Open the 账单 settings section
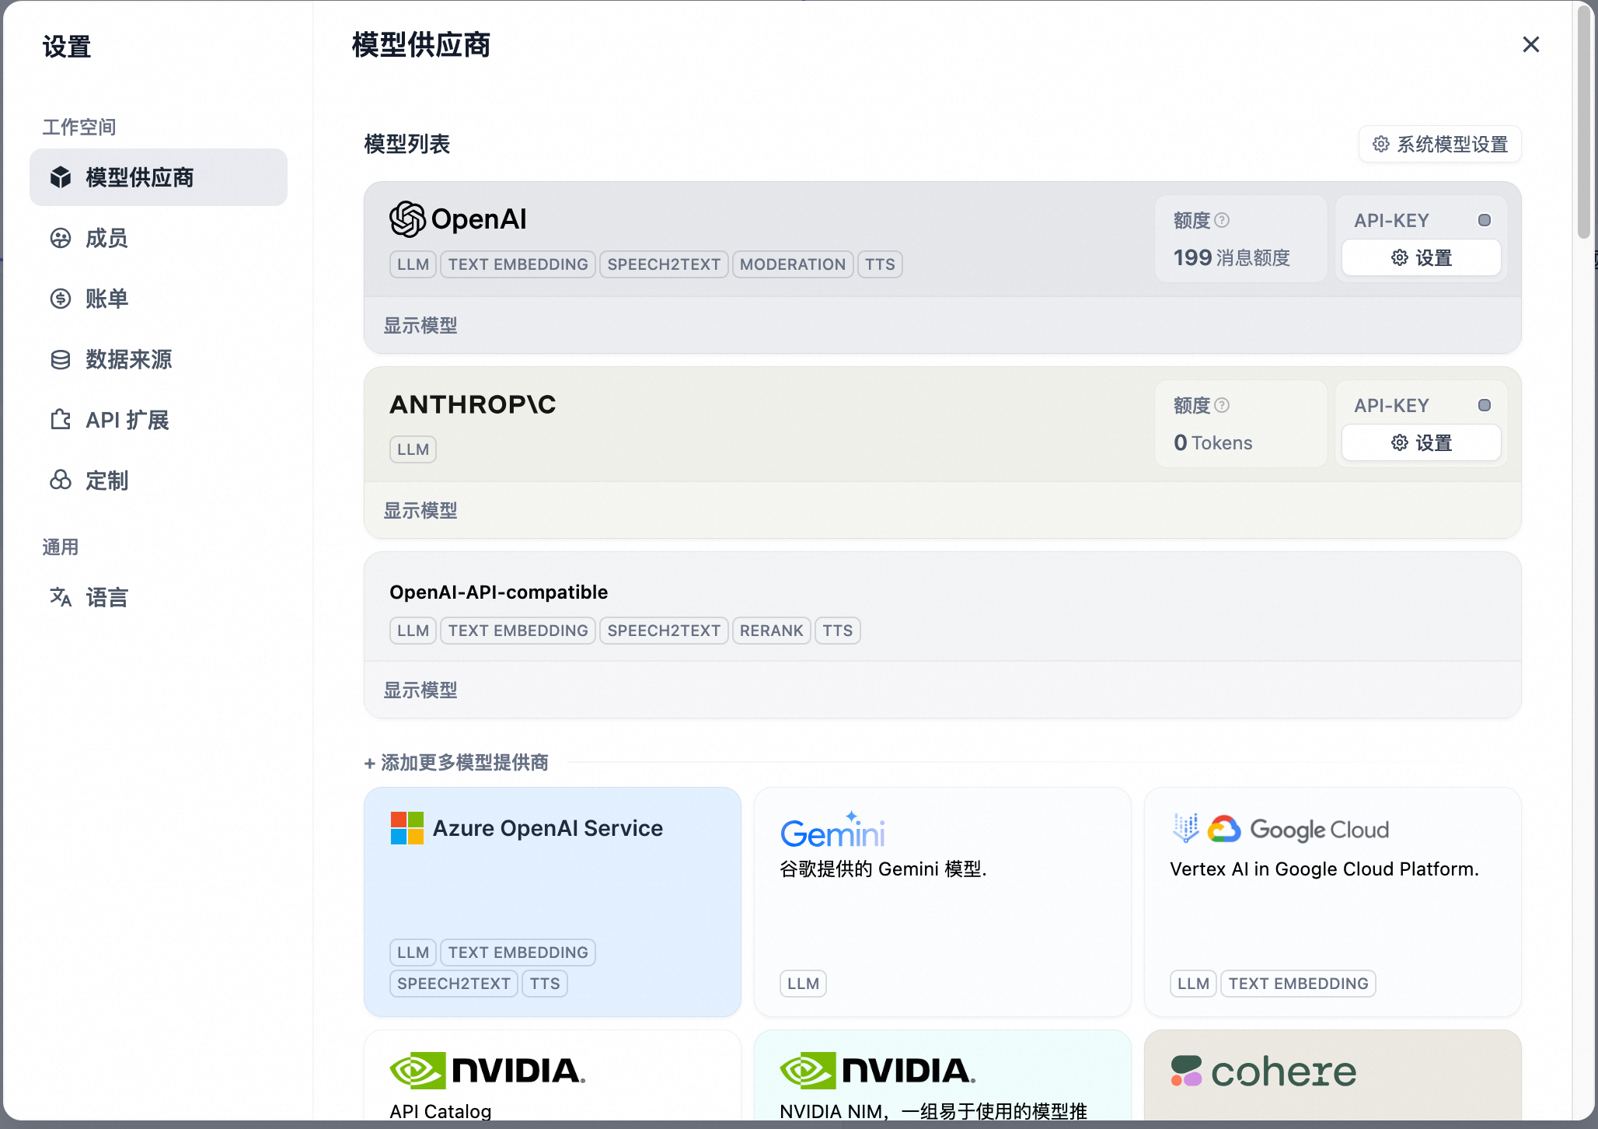The image size is (1598, 1129). click(x=159, y=299)
